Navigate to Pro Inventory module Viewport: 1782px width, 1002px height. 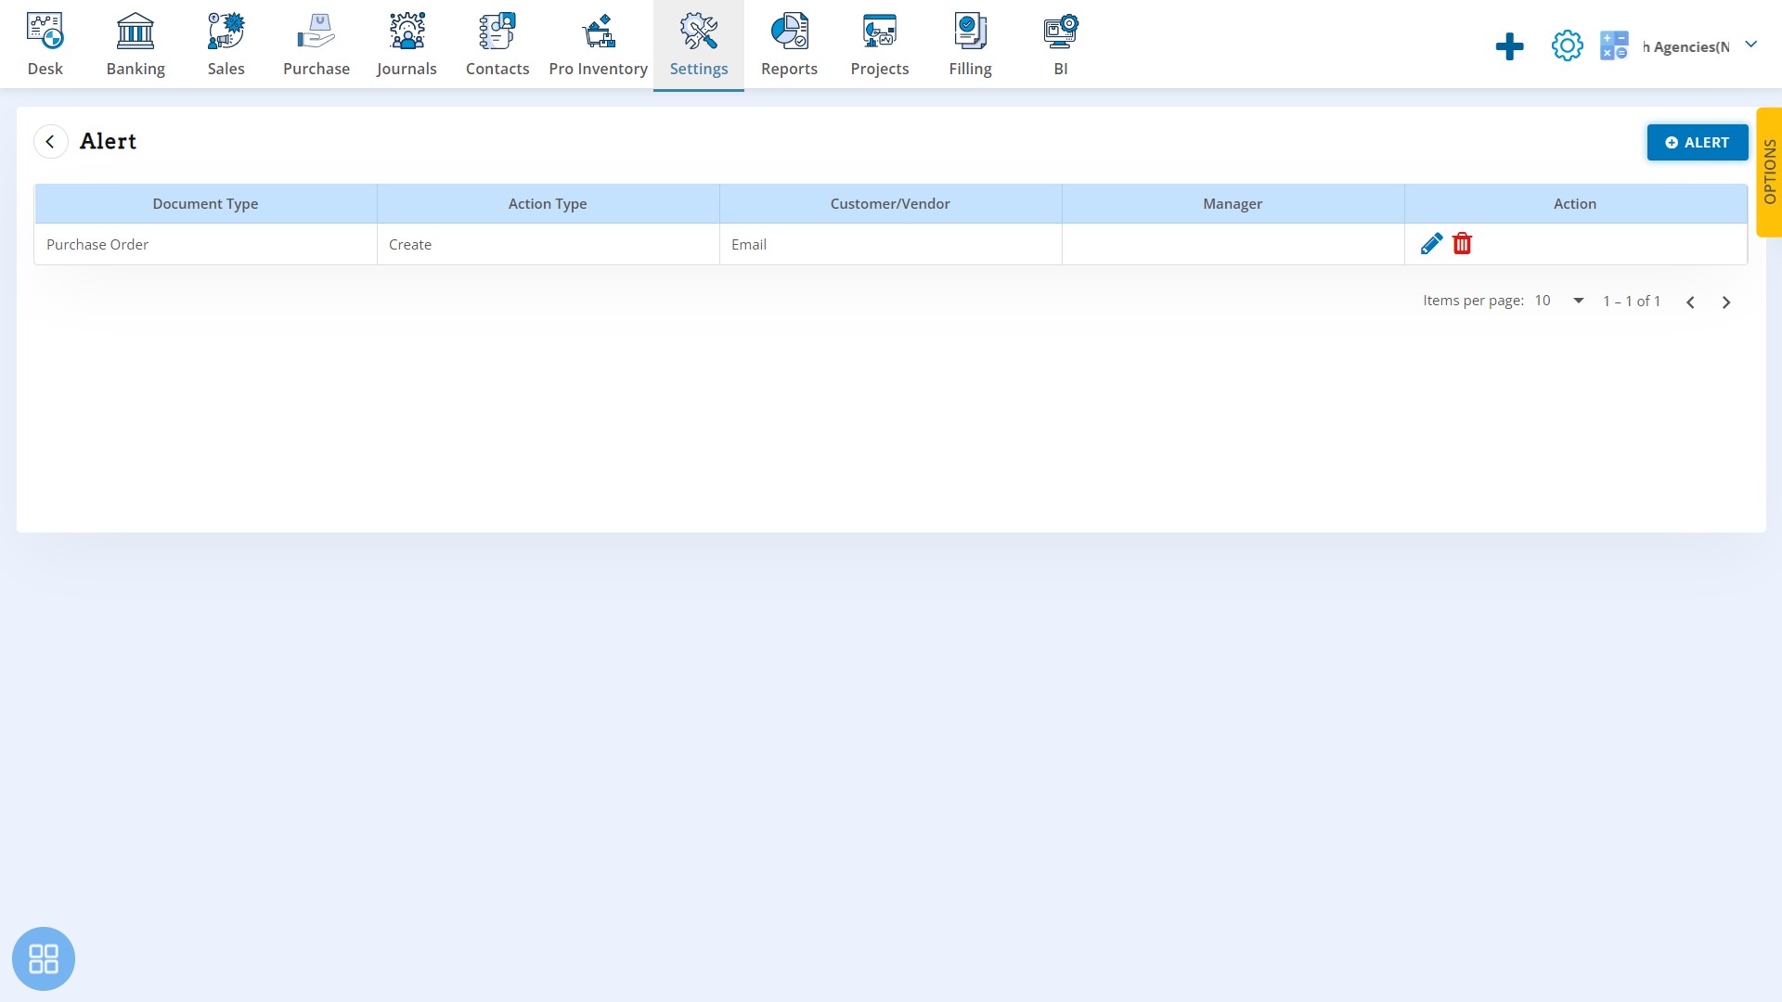coord(598,43)
